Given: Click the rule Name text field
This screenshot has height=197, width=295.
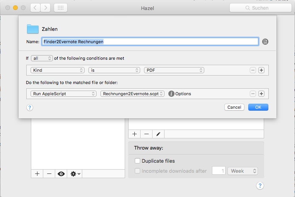Looking at the screenshot, I should coord(150,42).
